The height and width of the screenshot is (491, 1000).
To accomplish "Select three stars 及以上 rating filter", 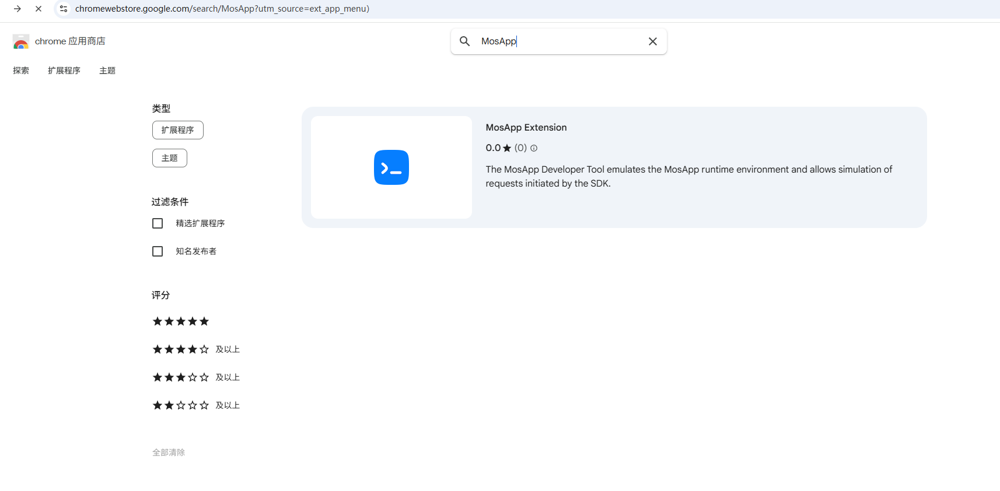I will click(196, 377).
